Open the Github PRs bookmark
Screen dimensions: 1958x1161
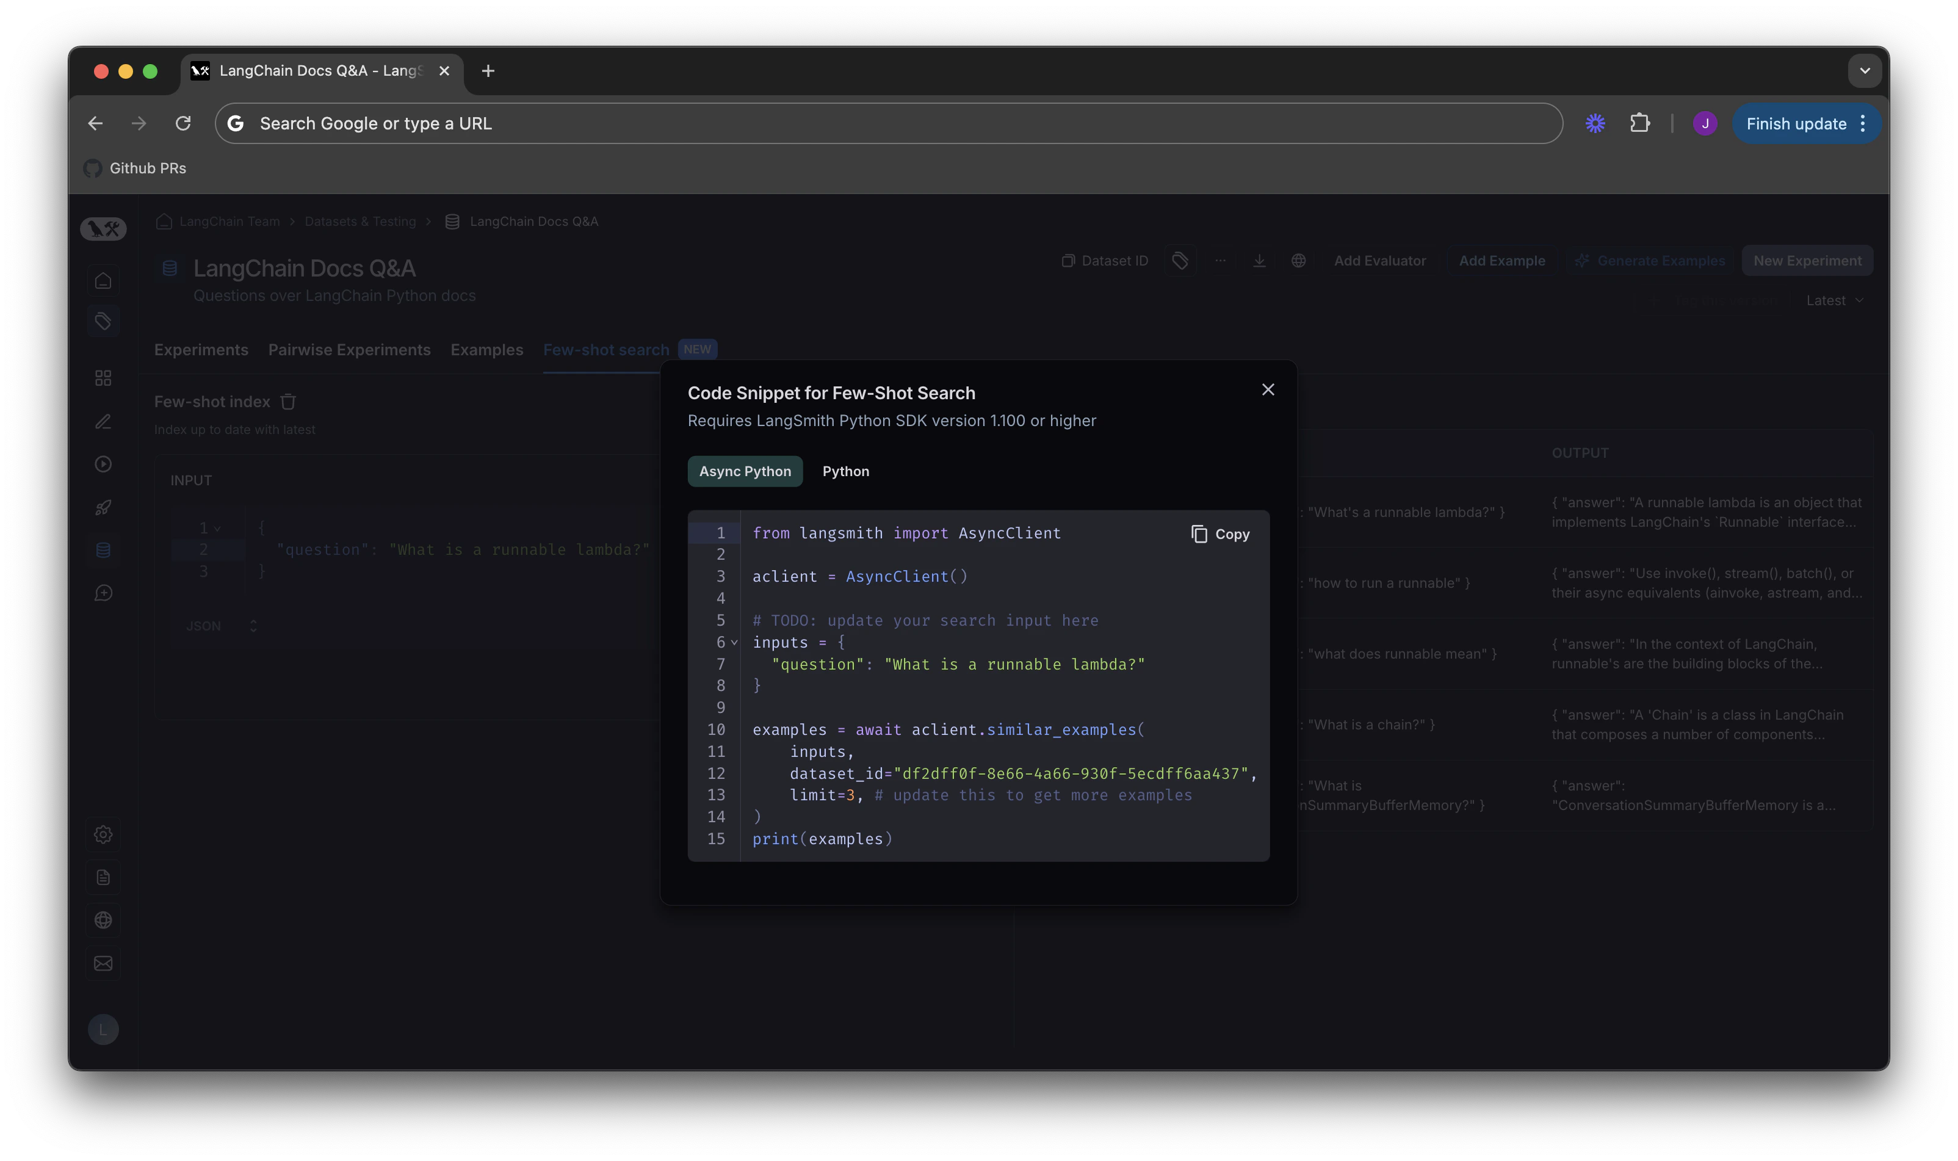[134, 168]
